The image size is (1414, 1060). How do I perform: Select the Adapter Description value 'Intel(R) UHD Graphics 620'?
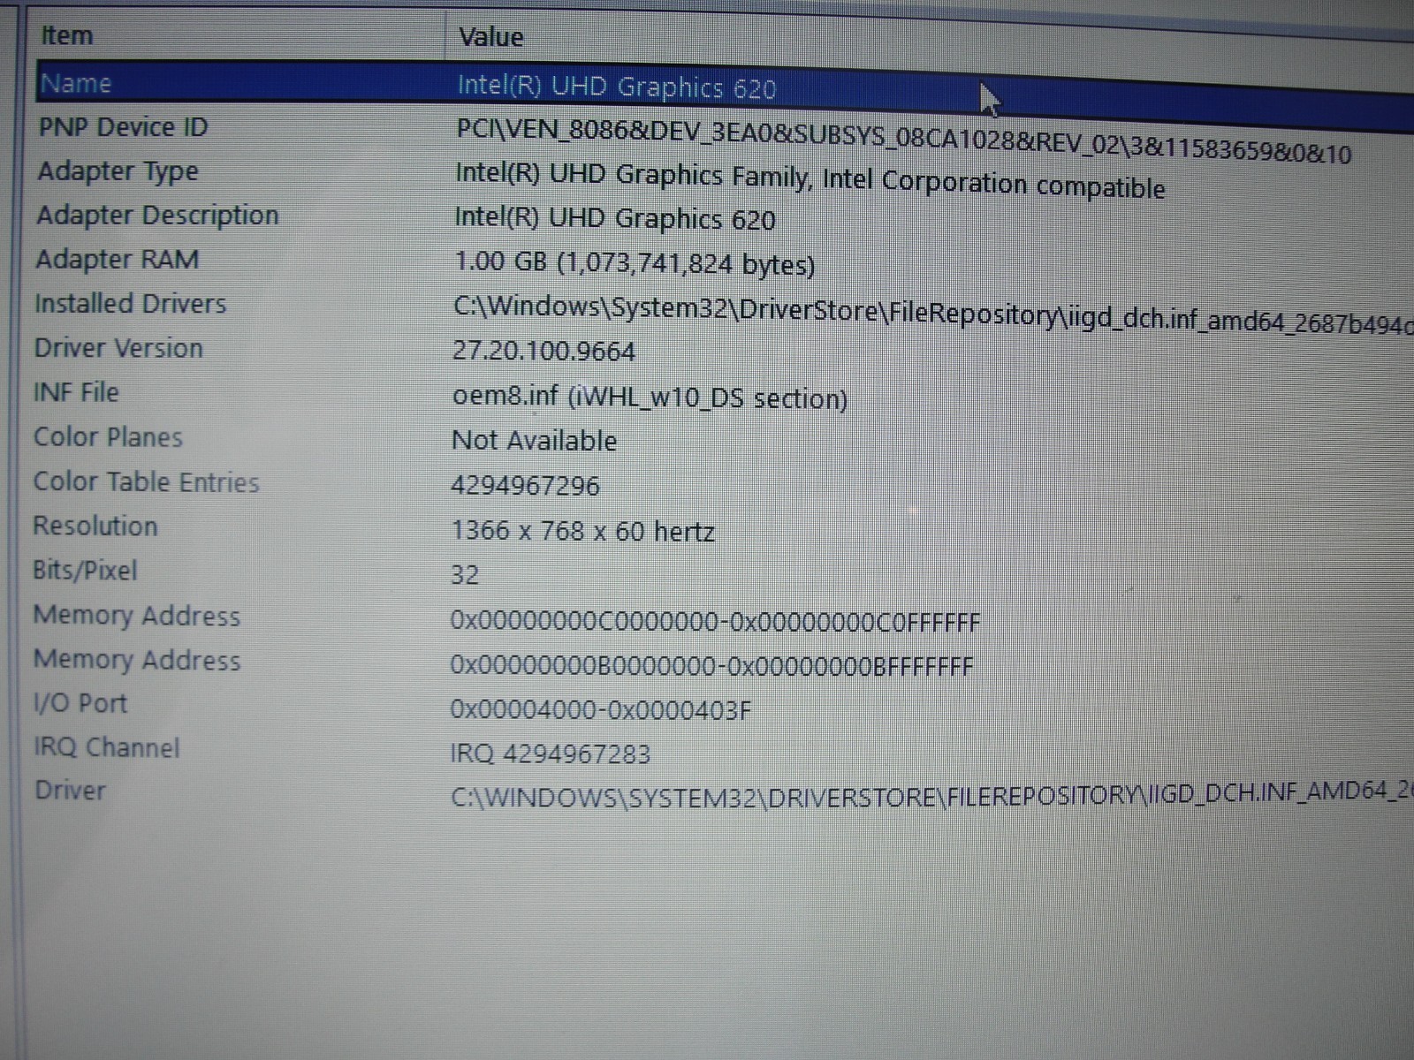click(x=614, y=218)
